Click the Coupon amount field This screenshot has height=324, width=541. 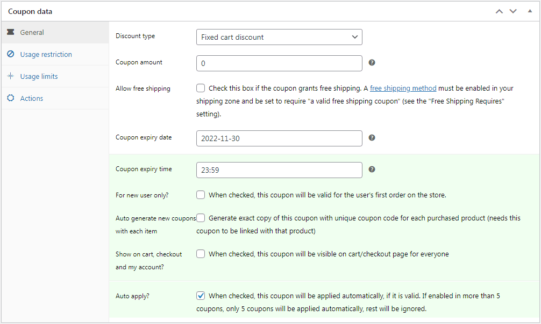click(279, 63)
